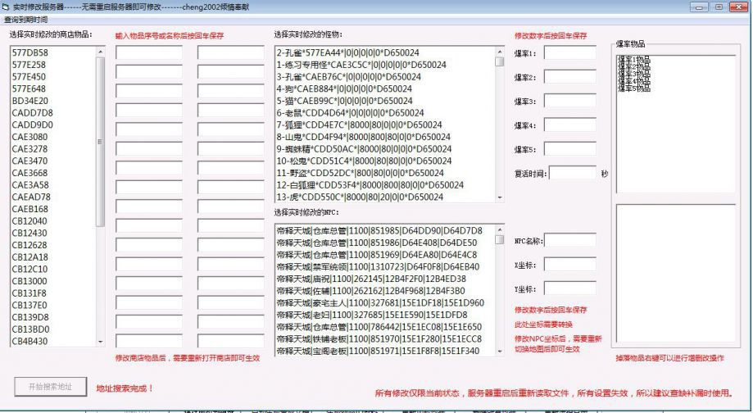Maximize the window from the title bar
This screenshot has height=413, width=753.
coord(719,7)
